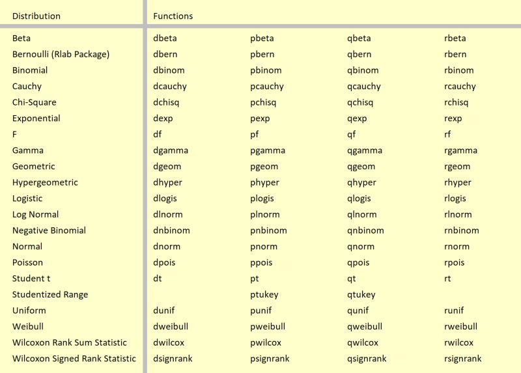The width and height of the screenshot is (521, 373).
Task: Select the rlnorm function cell
Action: point(458,214)
